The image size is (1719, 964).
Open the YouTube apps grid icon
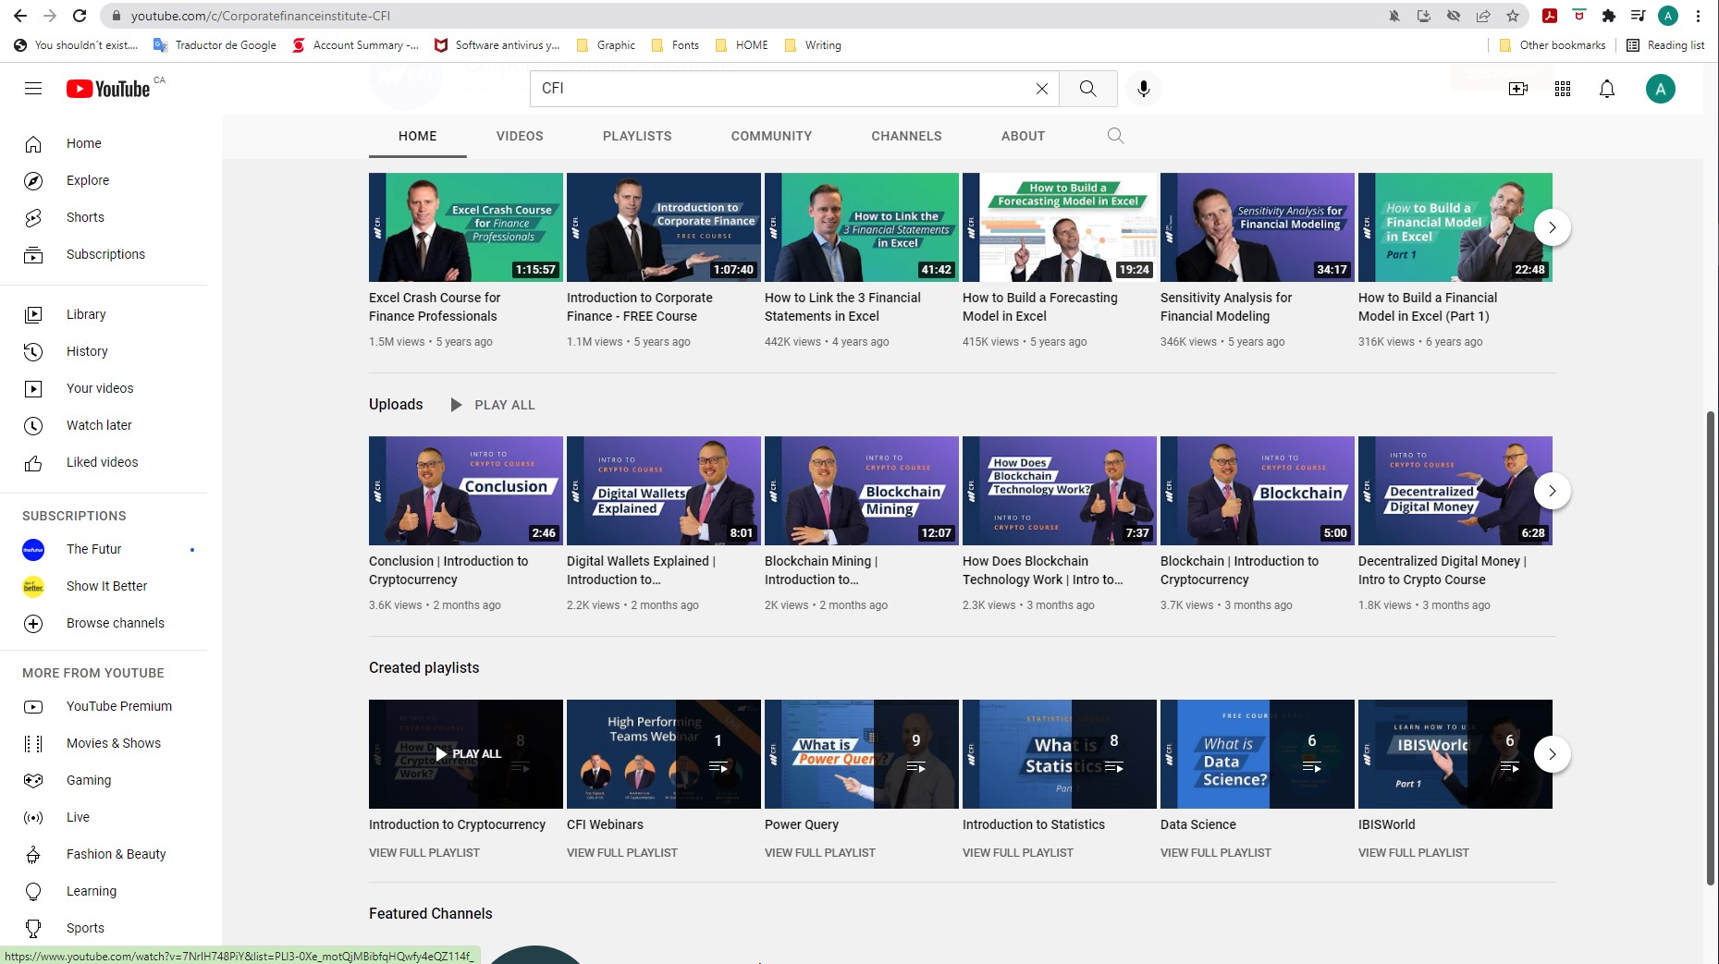click(x=1563, y=89)
